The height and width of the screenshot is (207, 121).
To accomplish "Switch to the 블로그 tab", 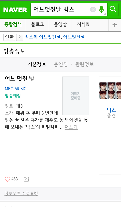I will click(x=37, y=24).
